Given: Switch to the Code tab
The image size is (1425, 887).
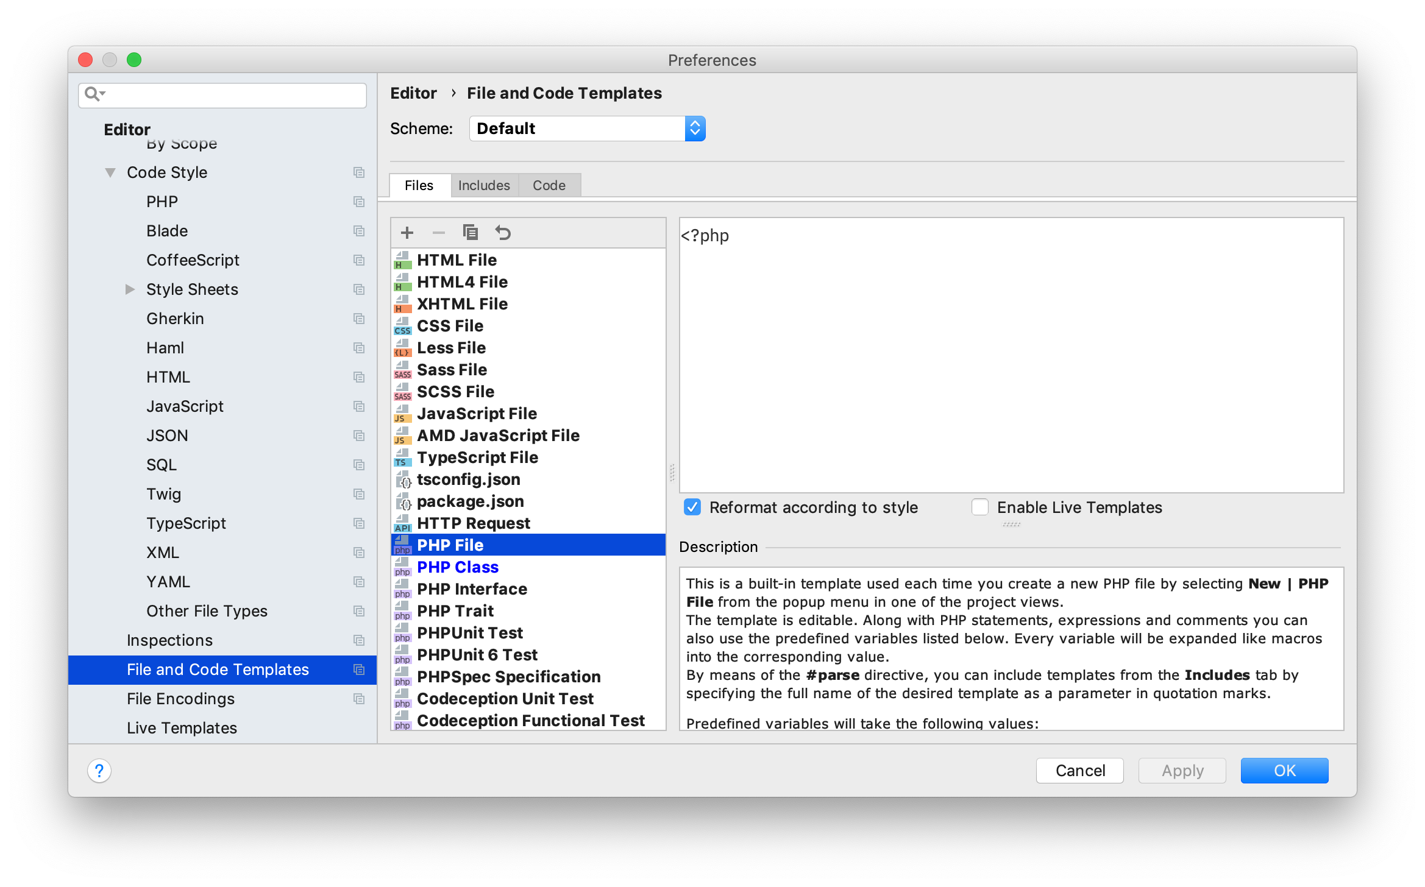Looking at the screenshot, I should [x=549, y=185].
